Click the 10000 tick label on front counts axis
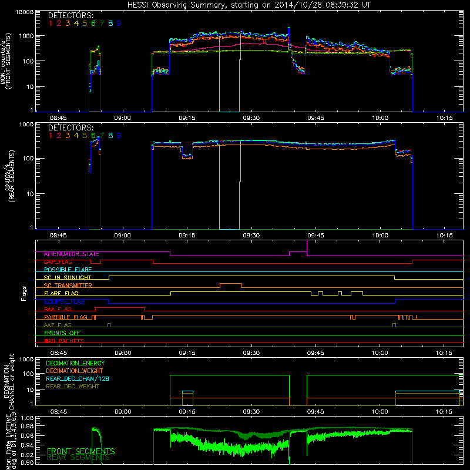The height and width of the screenshot is (470, 470). [x=25, y=12]
